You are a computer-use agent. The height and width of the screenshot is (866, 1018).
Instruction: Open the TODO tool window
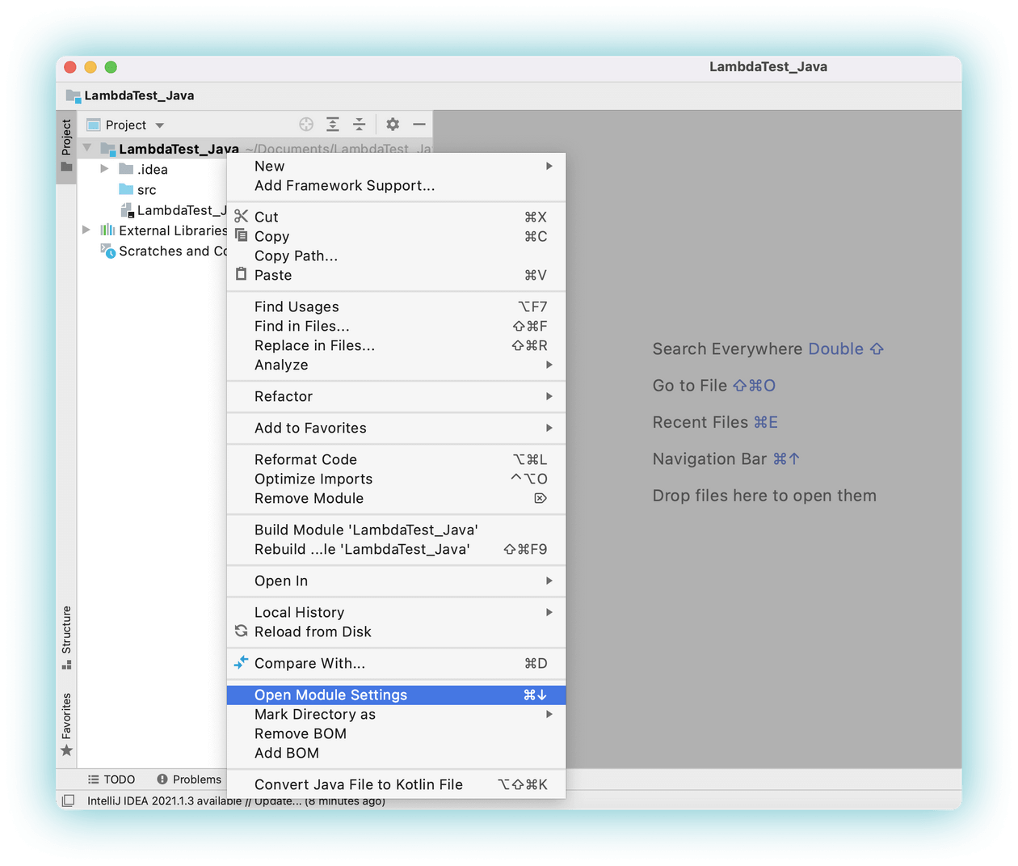click(x=111, y=779)
